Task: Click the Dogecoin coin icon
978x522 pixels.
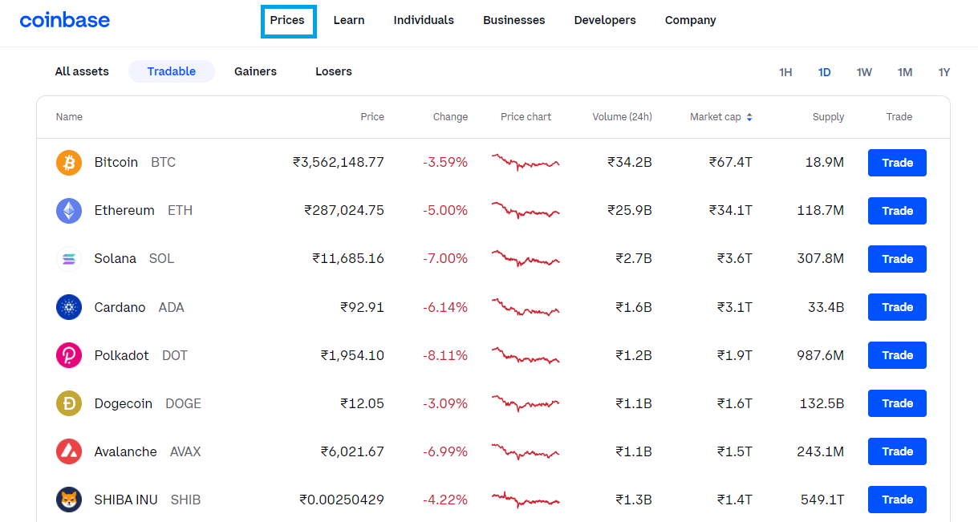Action: 69,403
